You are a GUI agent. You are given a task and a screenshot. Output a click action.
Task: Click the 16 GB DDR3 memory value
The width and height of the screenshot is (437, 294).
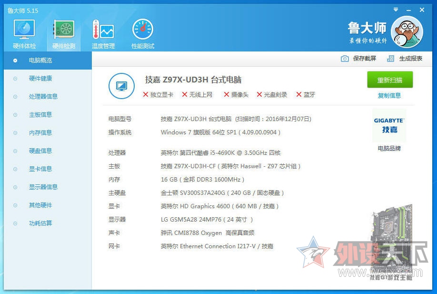[202, 180]
